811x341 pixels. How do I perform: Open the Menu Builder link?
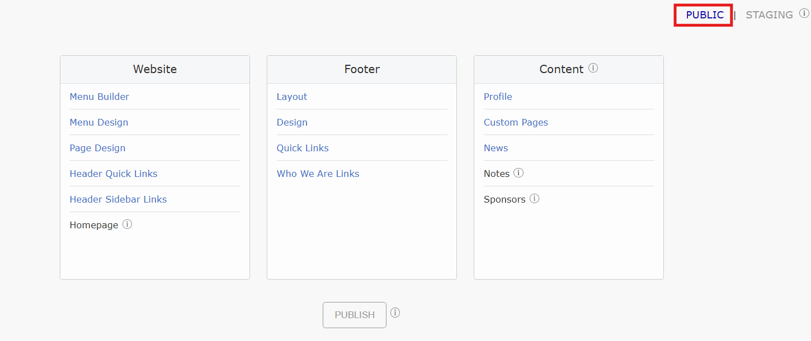coord(99,97)
